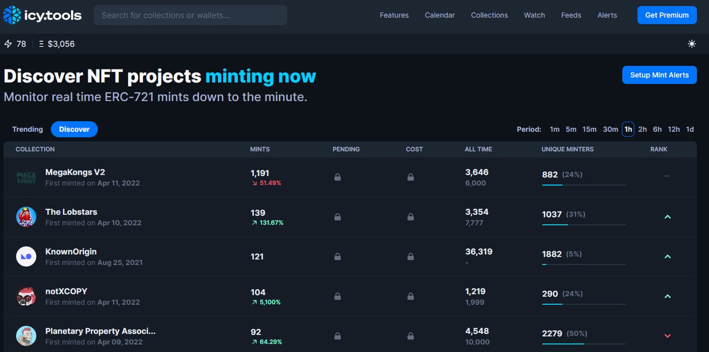The width and height of the screenshot is (709, 352).
Task: Click The Lobstars avatar icon
Action: click(26, 217)
